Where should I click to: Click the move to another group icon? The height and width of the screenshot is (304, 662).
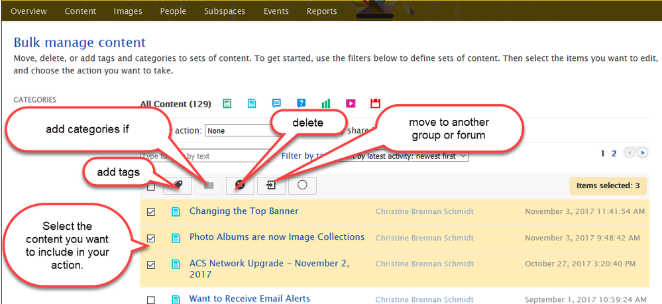tap(271, 185)
